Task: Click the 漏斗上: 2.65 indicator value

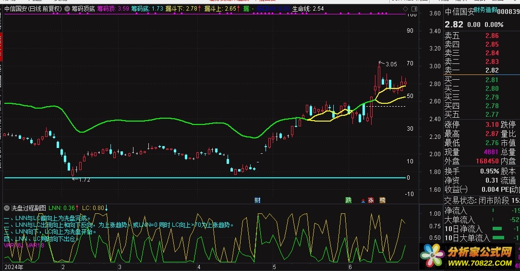Action: [222, 9]
